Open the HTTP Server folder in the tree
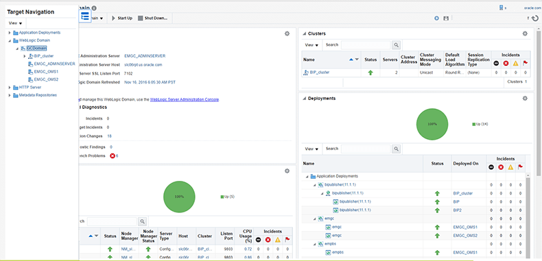The height and width of the screenshot is (261, 542). tap(30, 88)
